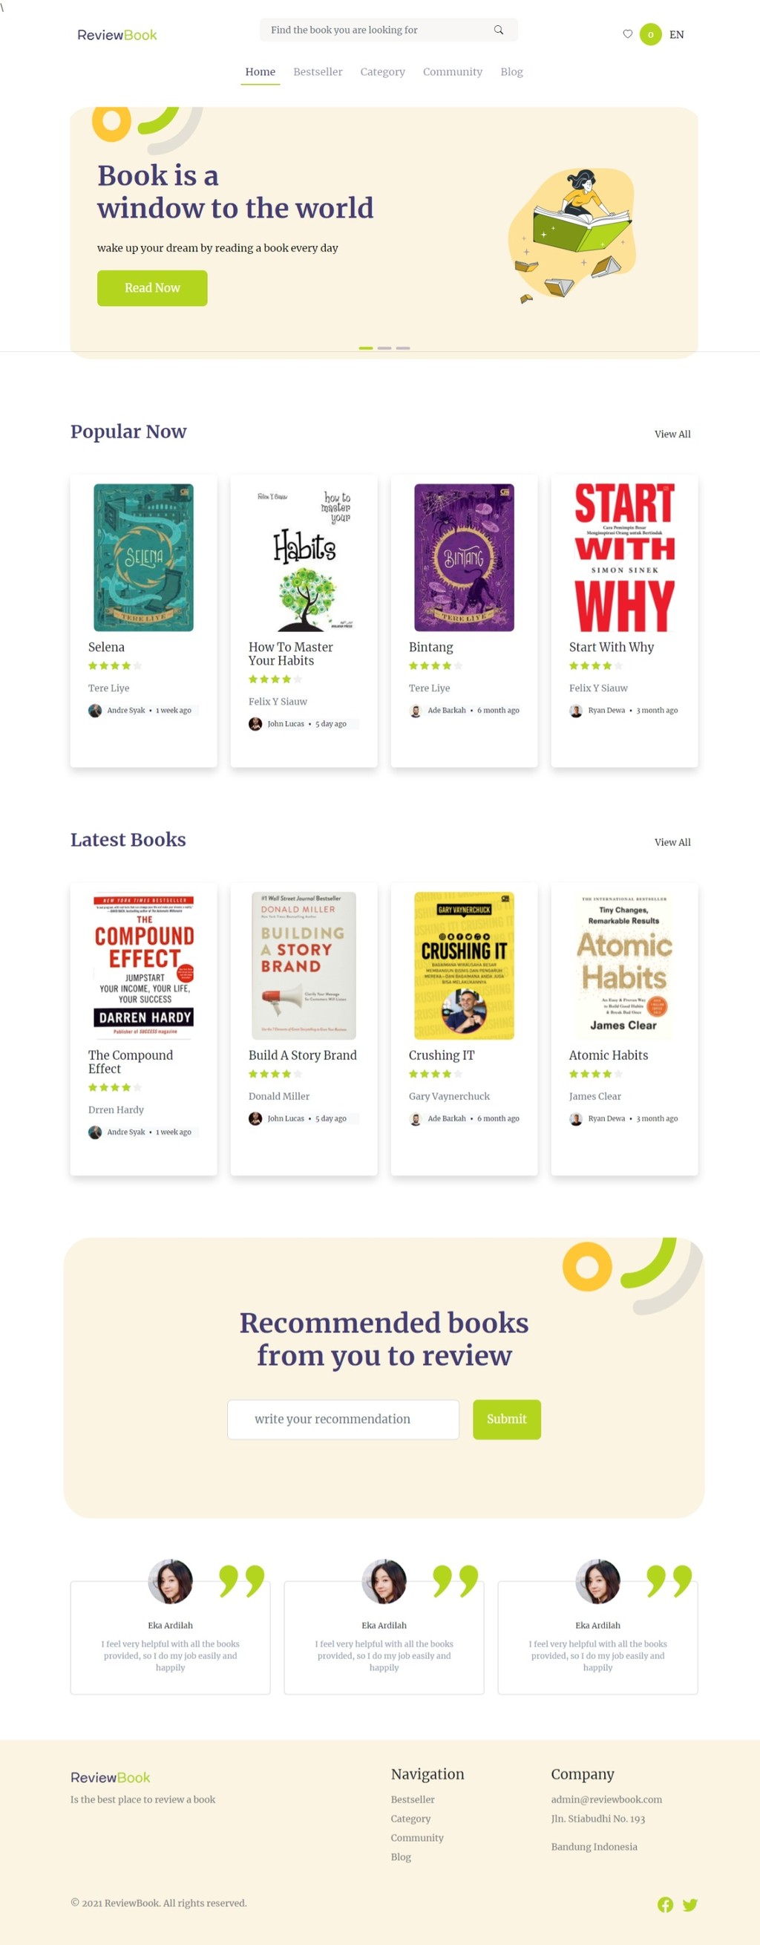Open the Bestseller navigation tab

318,72
